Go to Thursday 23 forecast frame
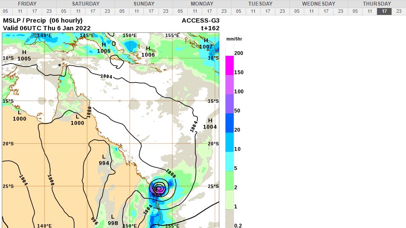406x228 pixels. point(399,12)
